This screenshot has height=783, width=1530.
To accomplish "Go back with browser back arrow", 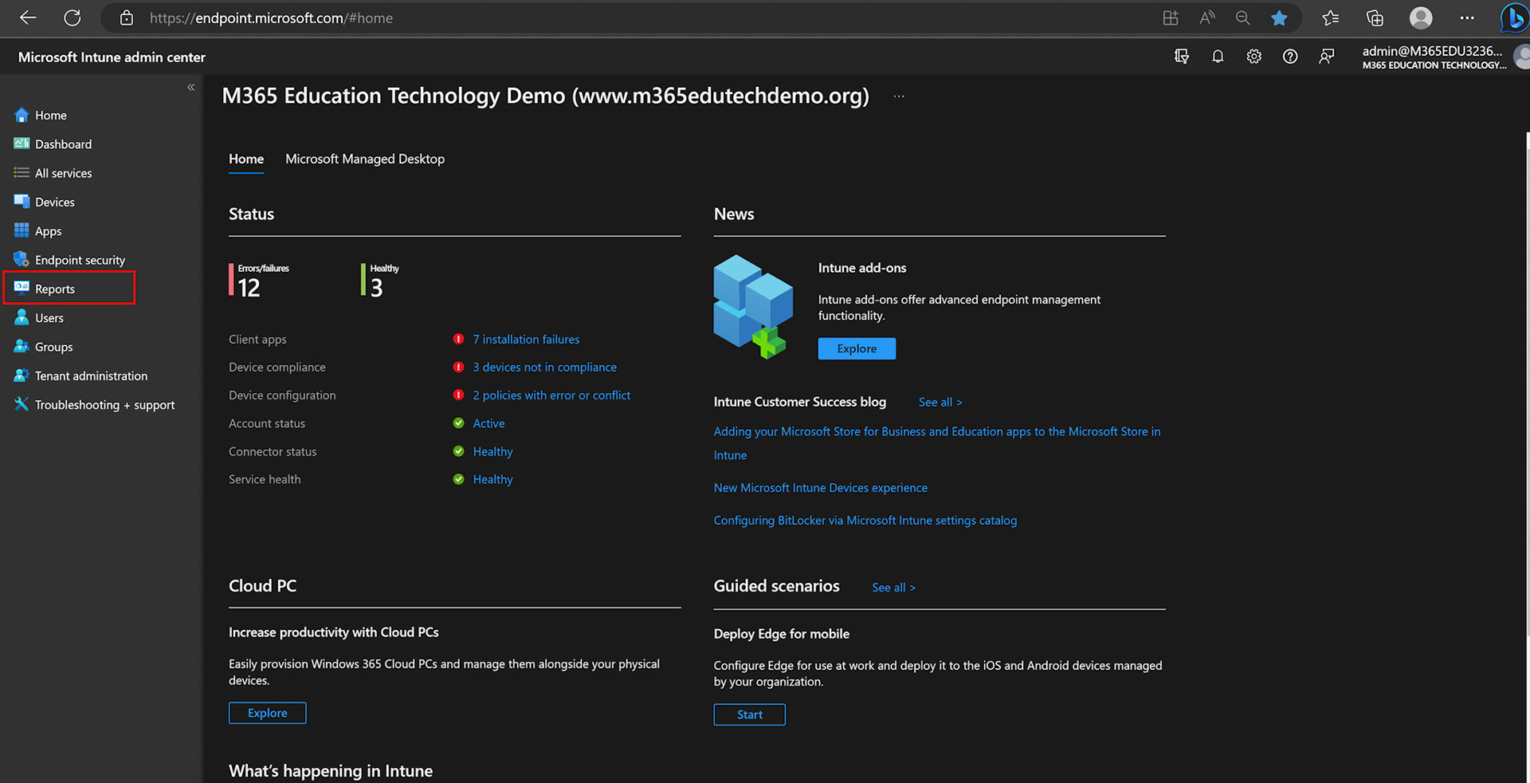I will coord(28,18).
